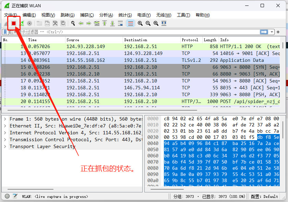Open capture file properties note icon

click(15, 196)
